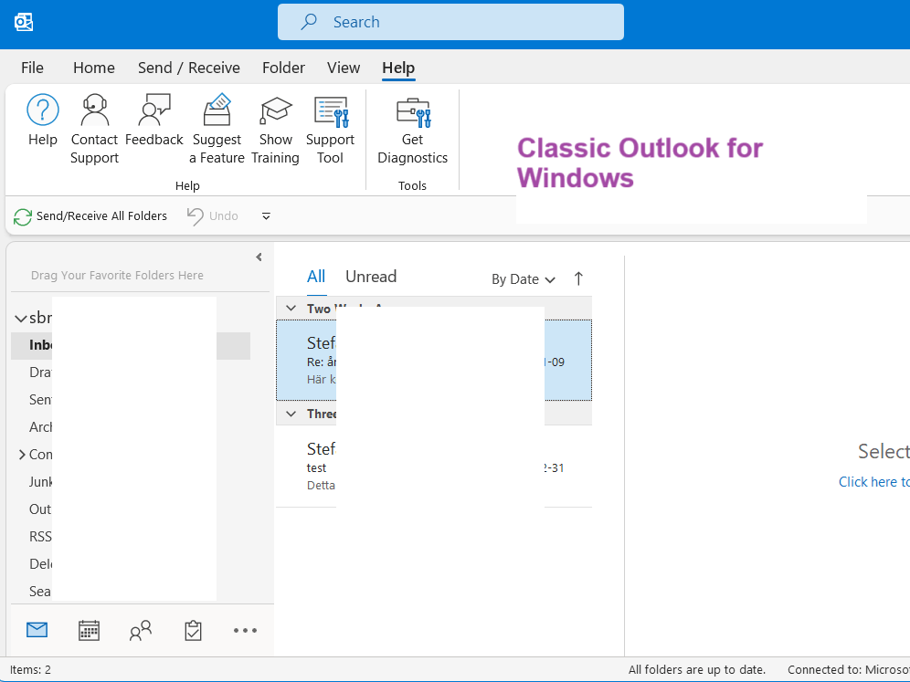Viewport: 910px width, 682px height.
Task: Select the Help ribbon tab
Action: click(398, 68)
